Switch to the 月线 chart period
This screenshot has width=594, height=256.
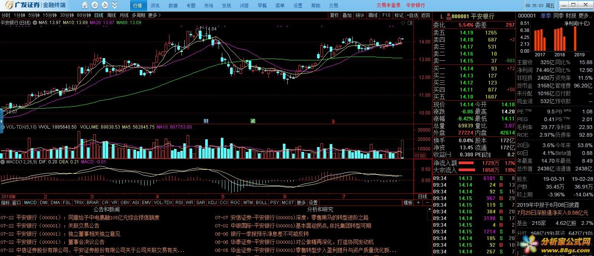click(x=124, y=16)
